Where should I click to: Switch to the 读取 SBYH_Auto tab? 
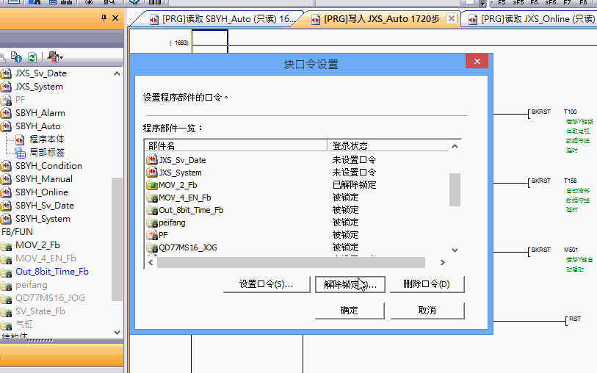click(x=224, y=19)
